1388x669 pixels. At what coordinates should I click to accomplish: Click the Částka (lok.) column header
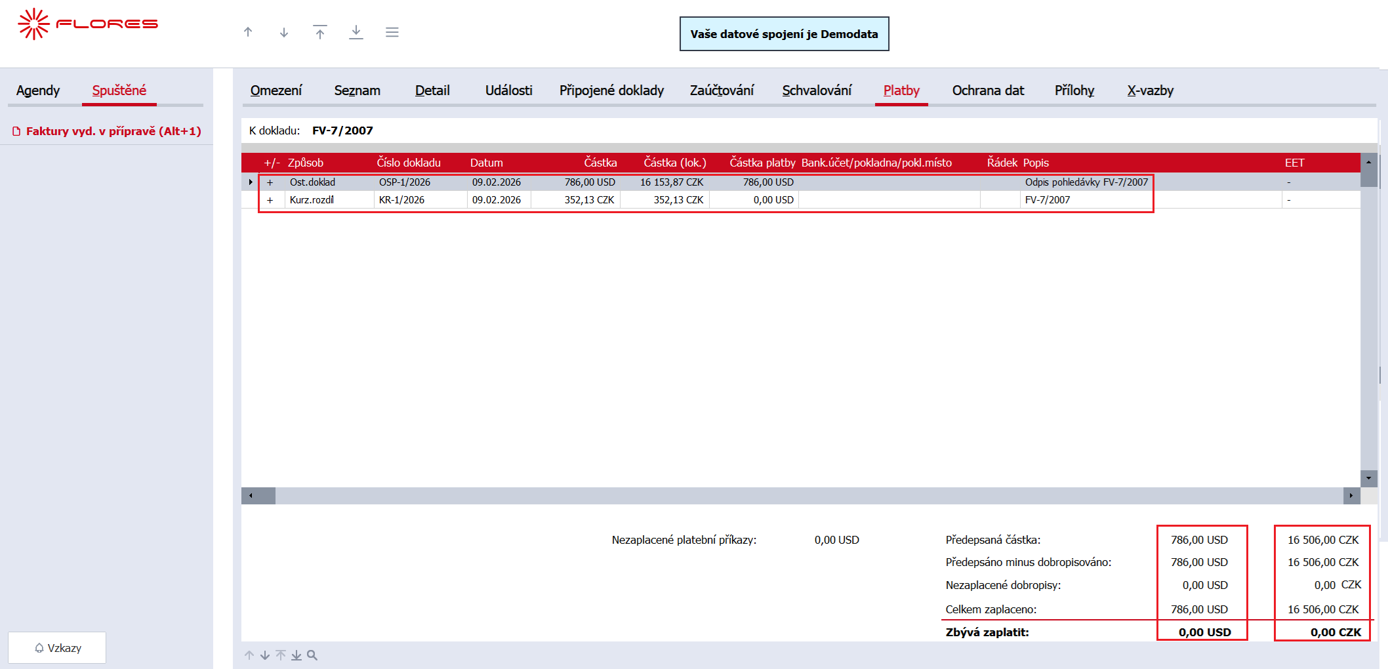pos(675,163)
